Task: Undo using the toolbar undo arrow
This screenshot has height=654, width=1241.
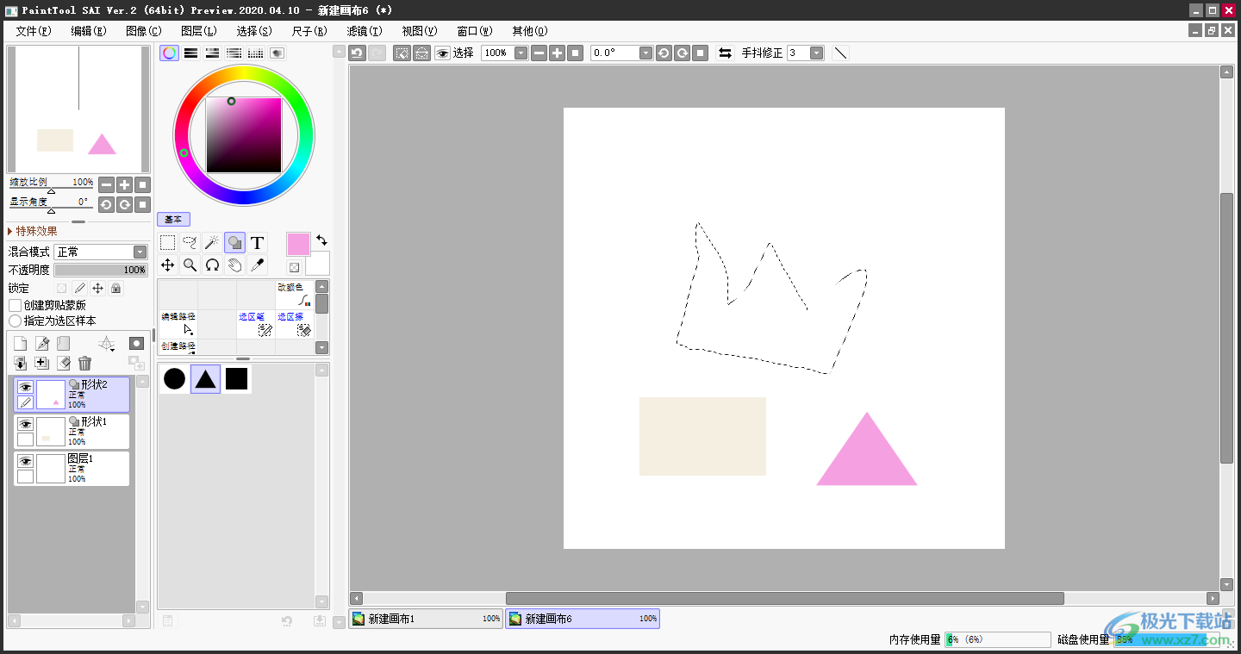Action: 358,53
